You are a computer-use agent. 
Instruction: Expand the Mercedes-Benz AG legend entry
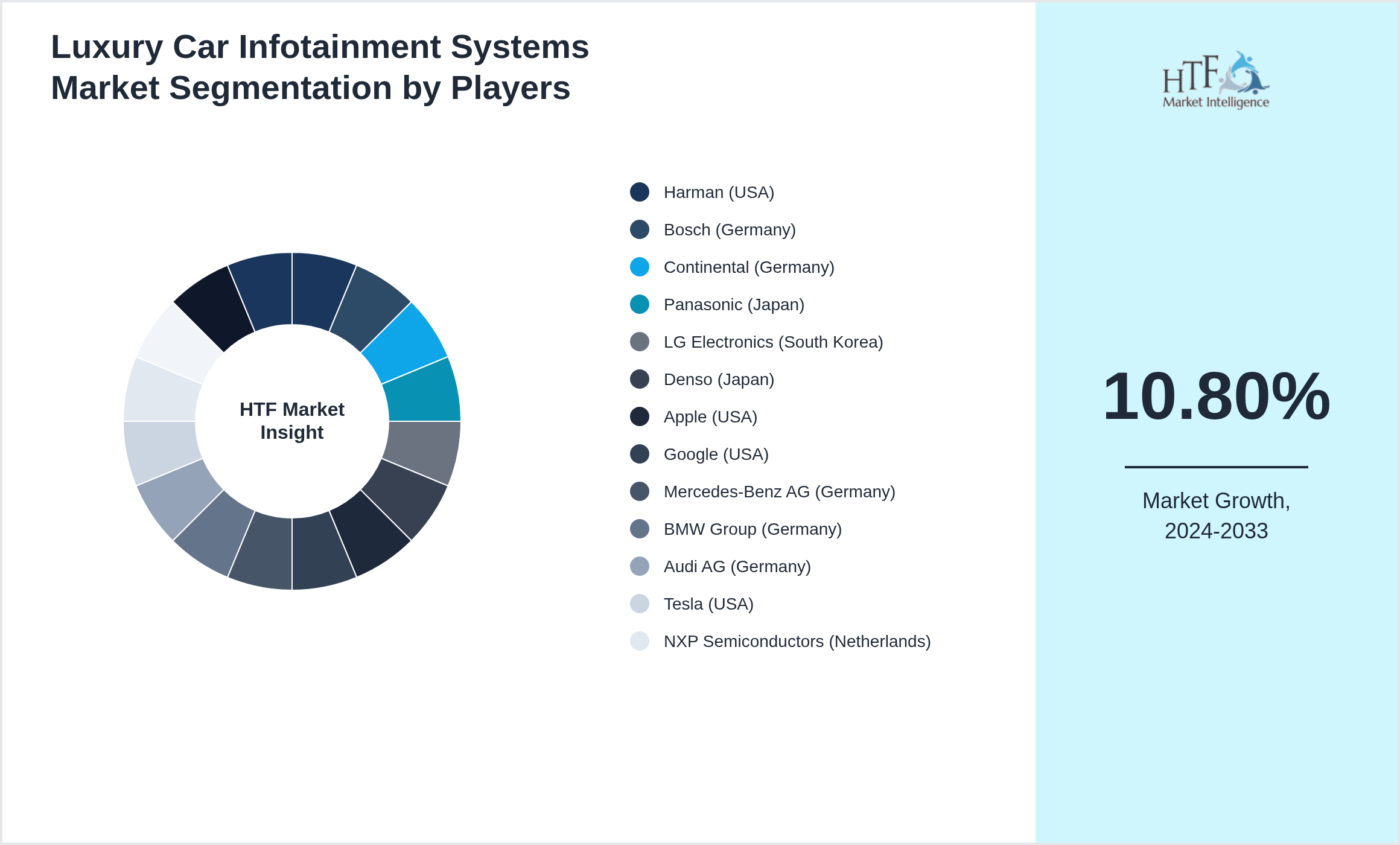click(779, 491)
